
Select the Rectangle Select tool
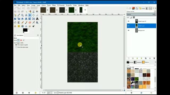15,11
